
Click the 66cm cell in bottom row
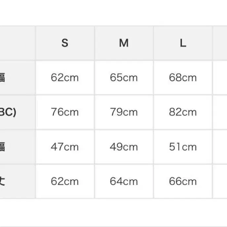tap(183, 181)
